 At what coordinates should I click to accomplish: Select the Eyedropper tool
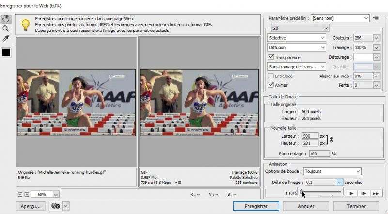pyautogui.click(x=6, y=39)
